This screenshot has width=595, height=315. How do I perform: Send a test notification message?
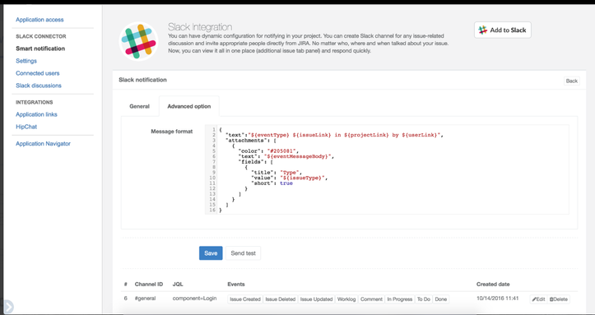click(244, 253)
